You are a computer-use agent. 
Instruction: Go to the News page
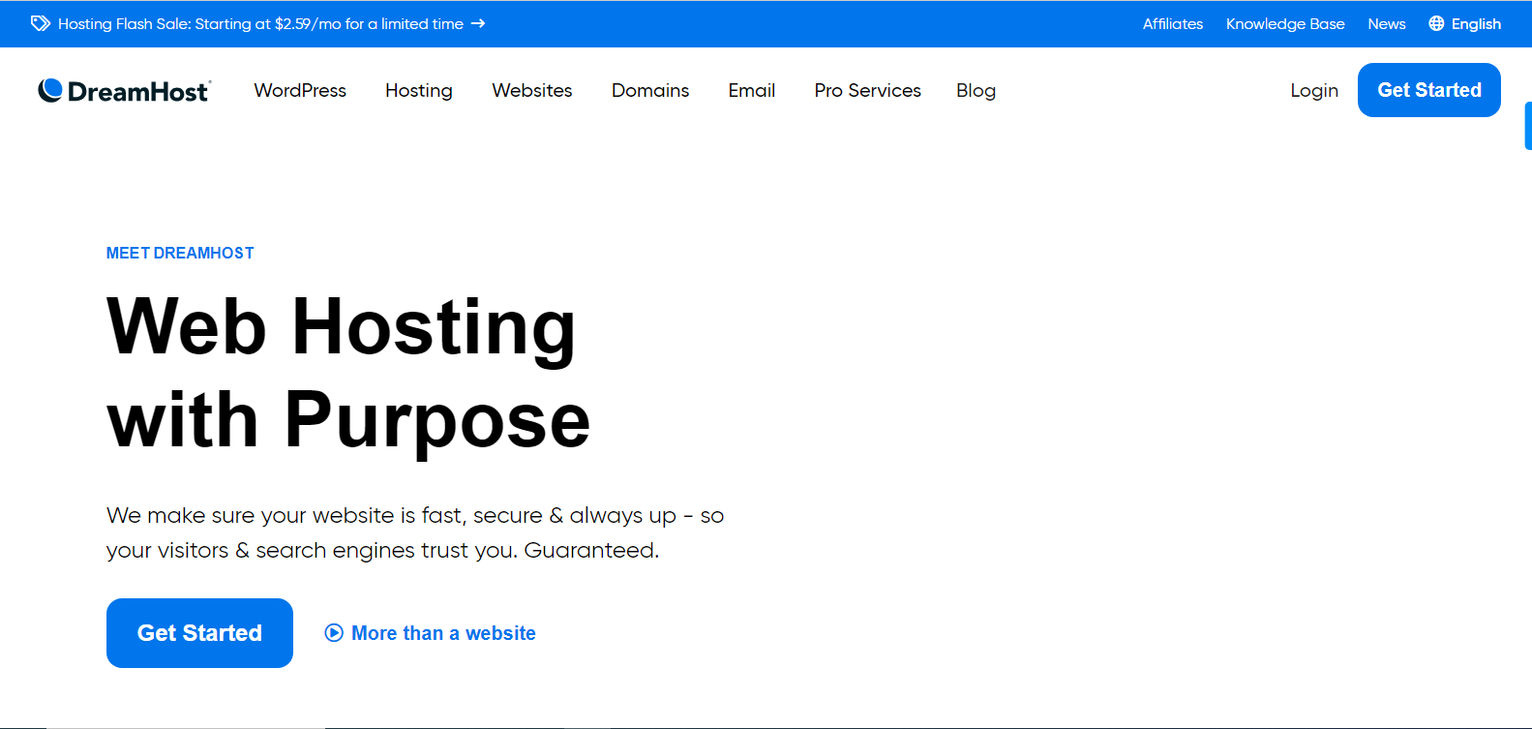click(1387, 23)
